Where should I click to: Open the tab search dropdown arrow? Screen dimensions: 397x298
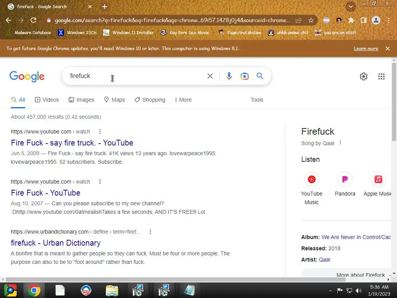coord(351,7)
